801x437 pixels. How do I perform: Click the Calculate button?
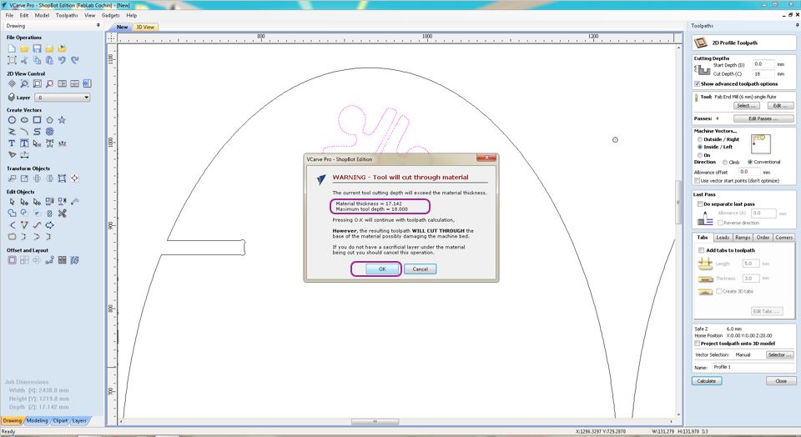click(707, 381)
